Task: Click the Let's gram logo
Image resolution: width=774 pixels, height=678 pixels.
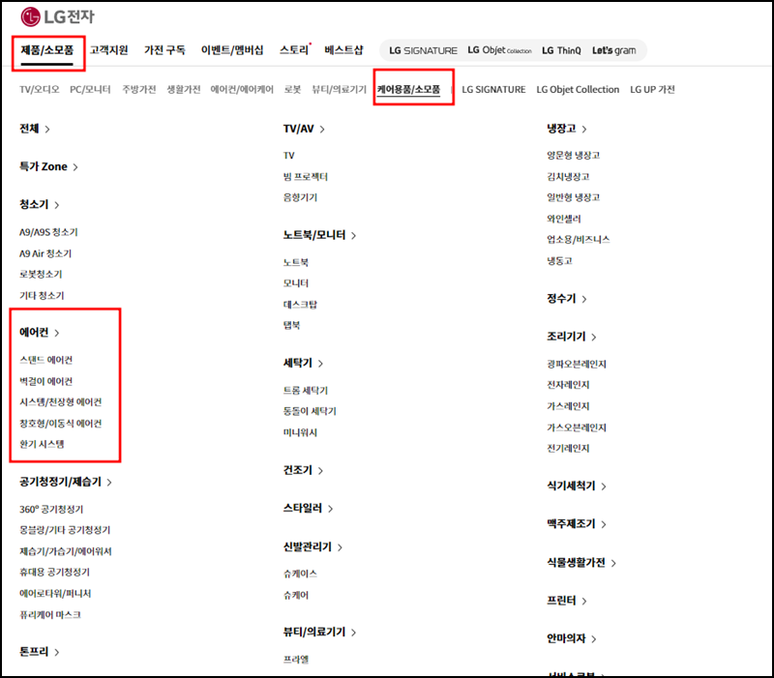Action: point(616,49)
